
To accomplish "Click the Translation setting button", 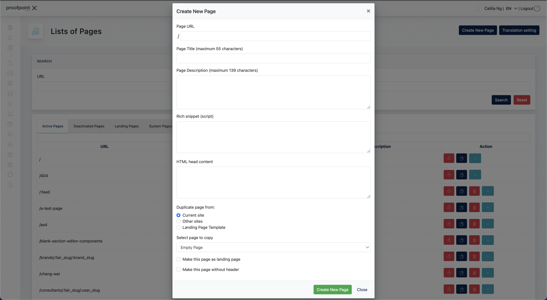I will pyautogui.click(x=519, y=30).
